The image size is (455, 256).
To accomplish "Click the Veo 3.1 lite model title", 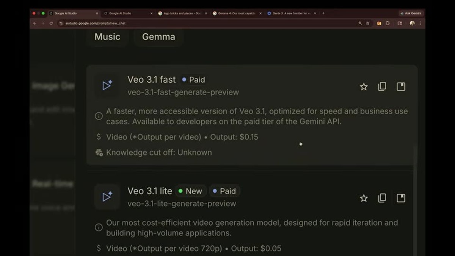I will point(150,191).
